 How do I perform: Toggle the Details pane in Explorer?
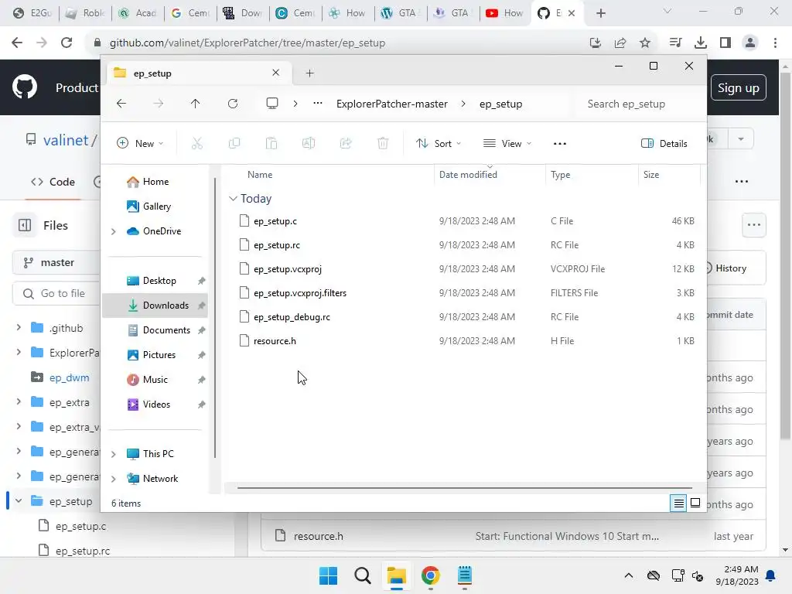664,143
